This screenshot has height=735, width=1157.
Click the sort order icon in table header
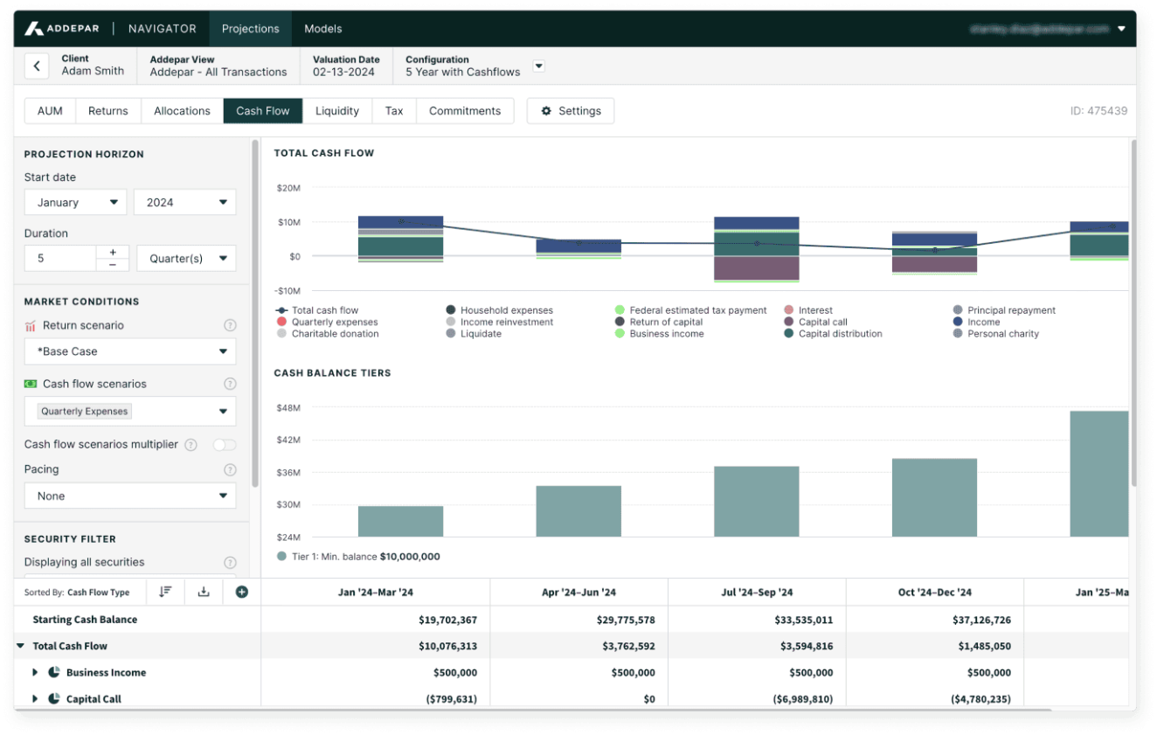pyautogui.click(x=165, y=592)
